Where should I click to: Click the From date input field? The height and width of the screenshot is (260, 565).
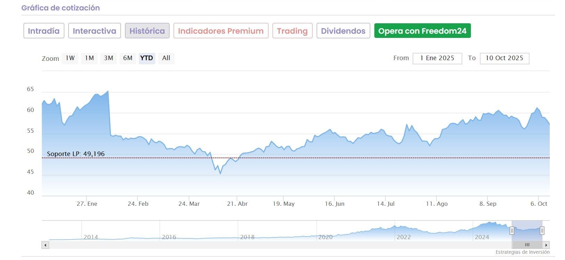[x=437, y=58]
